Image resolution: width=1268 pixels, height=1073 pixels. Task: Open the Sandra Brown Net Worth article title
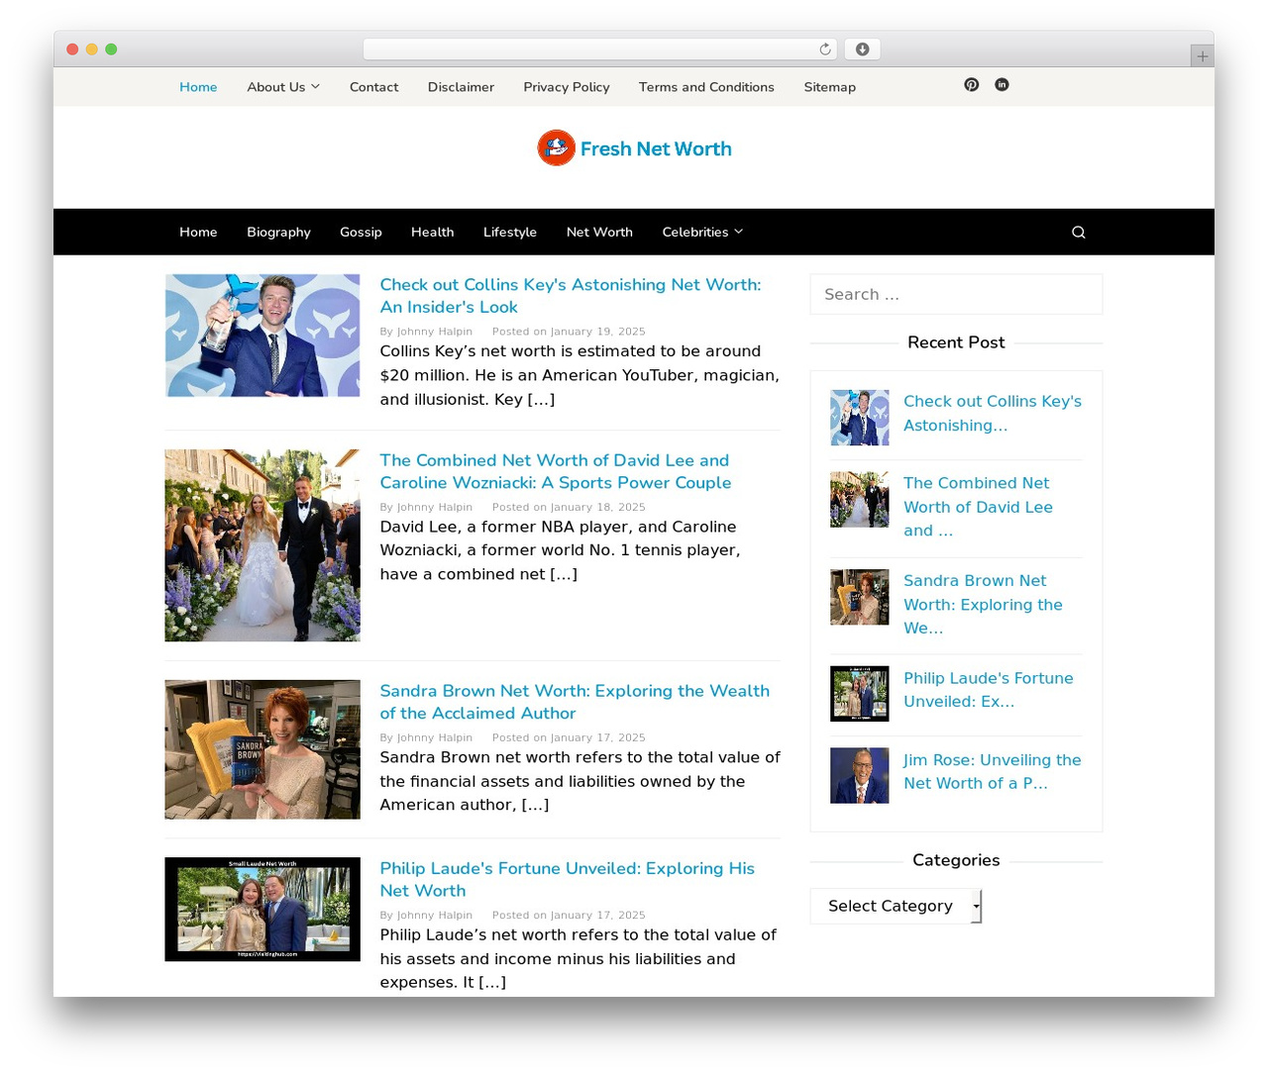coord(575,702)
